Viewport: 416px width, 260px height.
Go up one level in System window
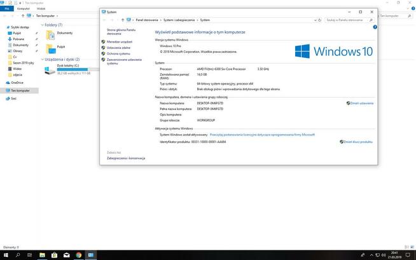click(x=123, y=20)
